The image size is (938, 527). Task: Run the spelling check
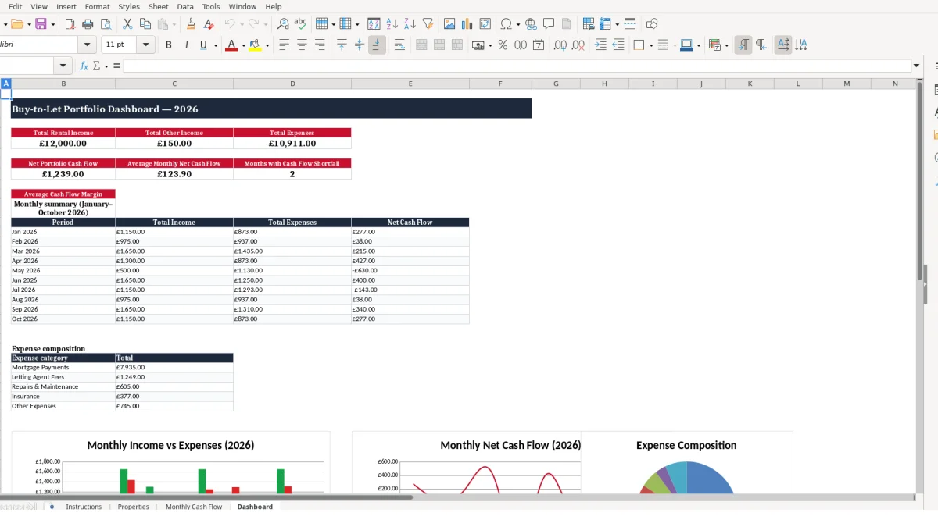click(300, 24)
